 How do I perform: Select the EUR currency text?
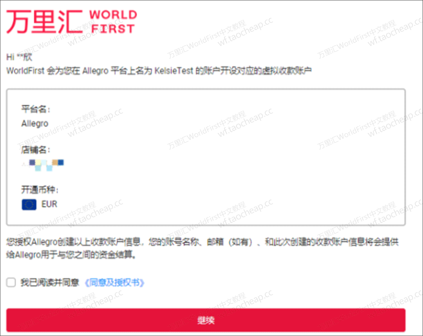(x=49, y=204)
